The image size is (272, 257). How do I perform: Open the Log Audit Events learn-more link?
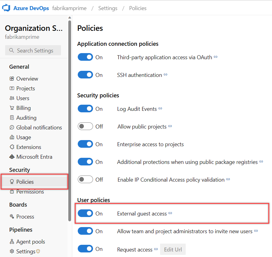[161, 108]
